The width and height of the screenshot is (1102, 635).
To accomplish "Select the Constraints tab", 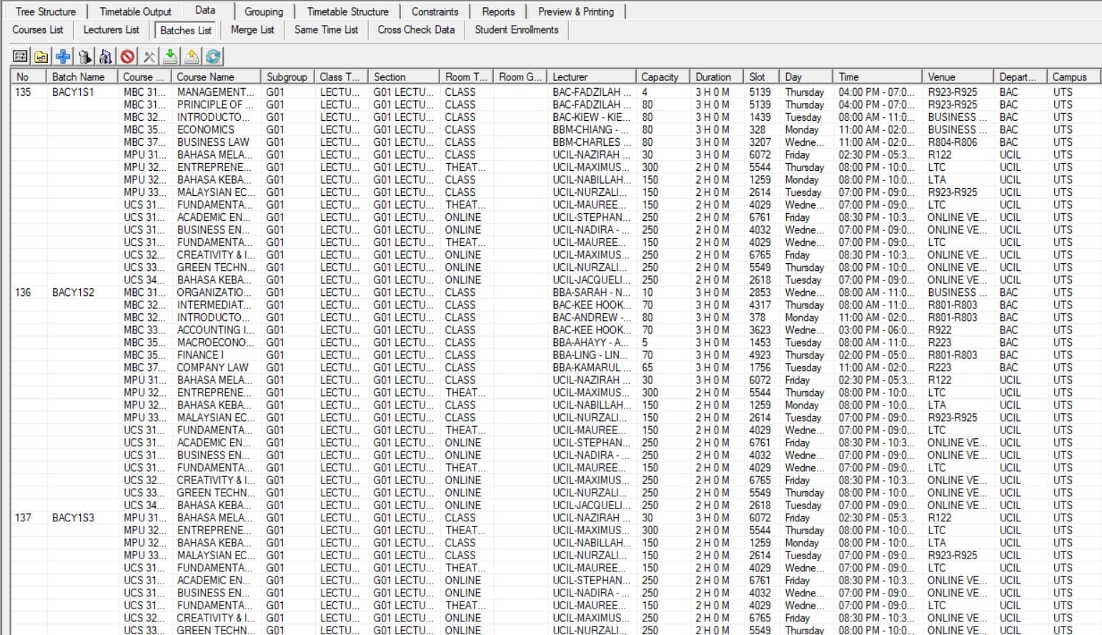I will click(435, 11).
